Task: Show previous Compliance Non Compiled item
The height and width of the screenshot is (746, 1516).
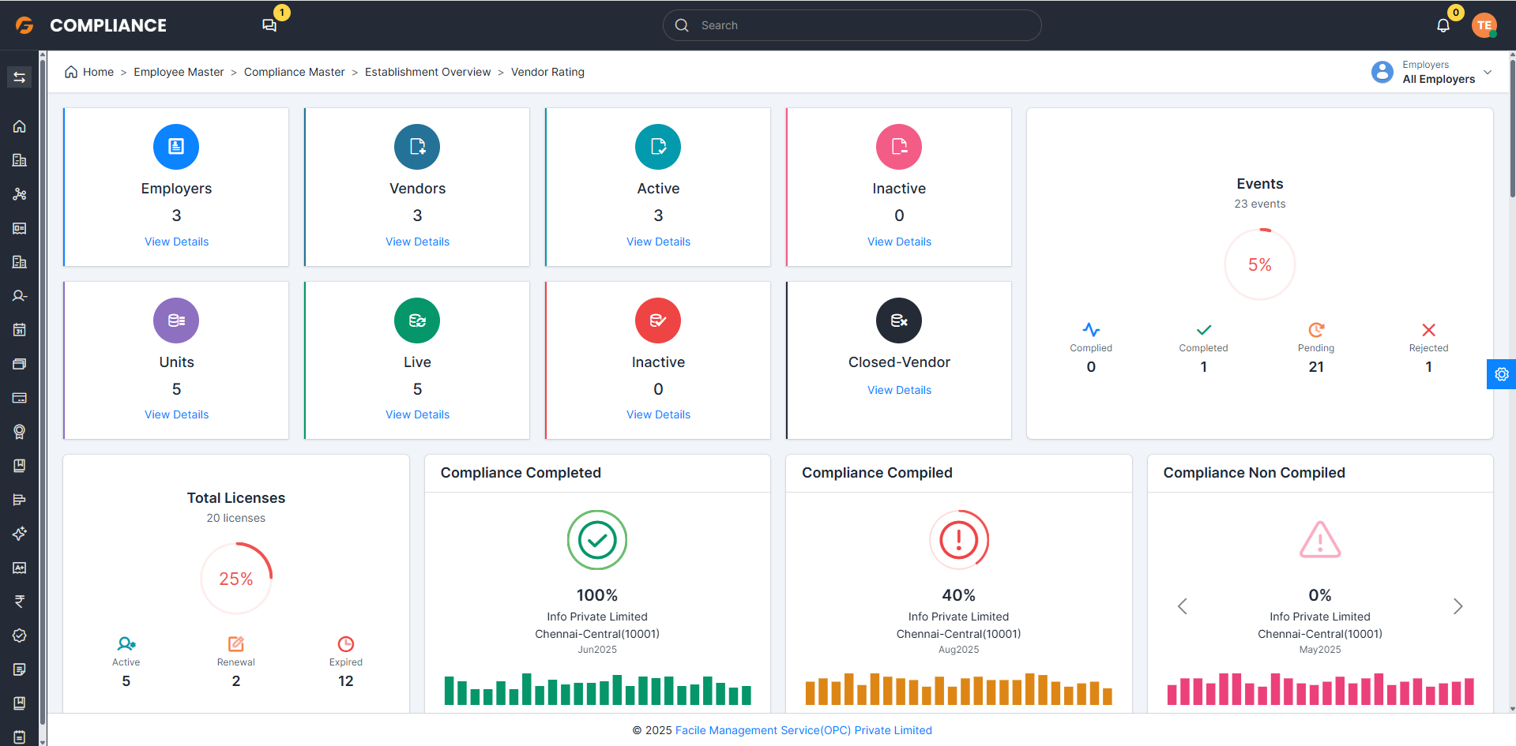Action: pyautogui.click(x=1183, y=606)
